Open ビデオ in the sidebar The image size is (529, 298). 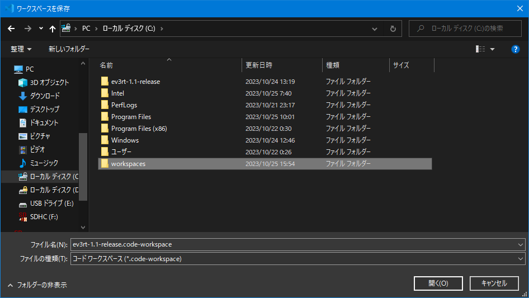pos(32,149)
